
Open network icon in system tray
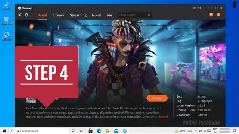(x=204, y=131)
